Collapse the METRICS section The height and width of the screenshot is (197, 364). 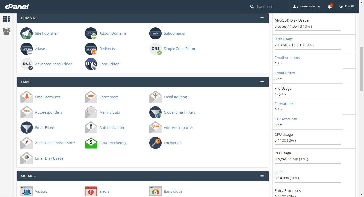[262, 176]
